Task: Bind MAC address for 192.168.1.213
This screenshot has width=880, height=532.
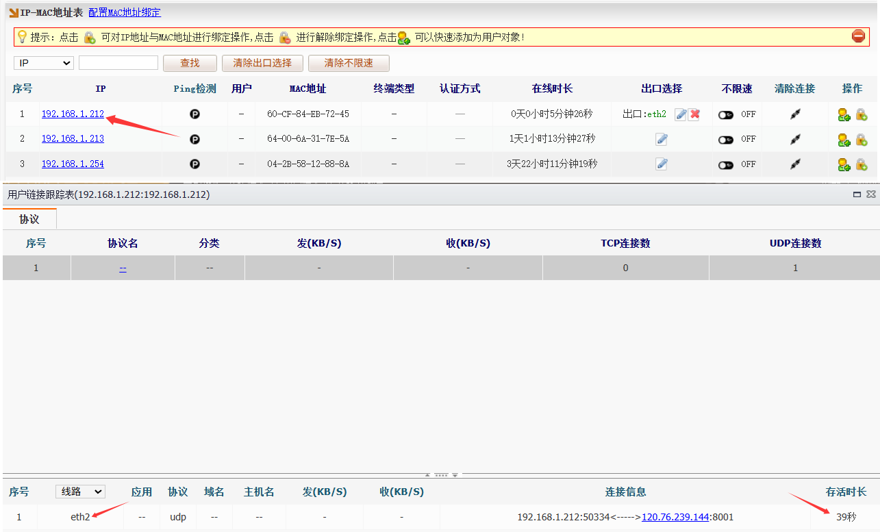Action: point(862,140)
